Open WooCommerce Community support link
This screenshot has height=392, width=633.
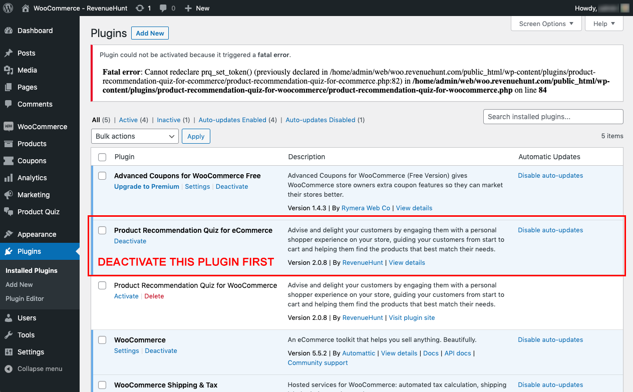[318, 363]
